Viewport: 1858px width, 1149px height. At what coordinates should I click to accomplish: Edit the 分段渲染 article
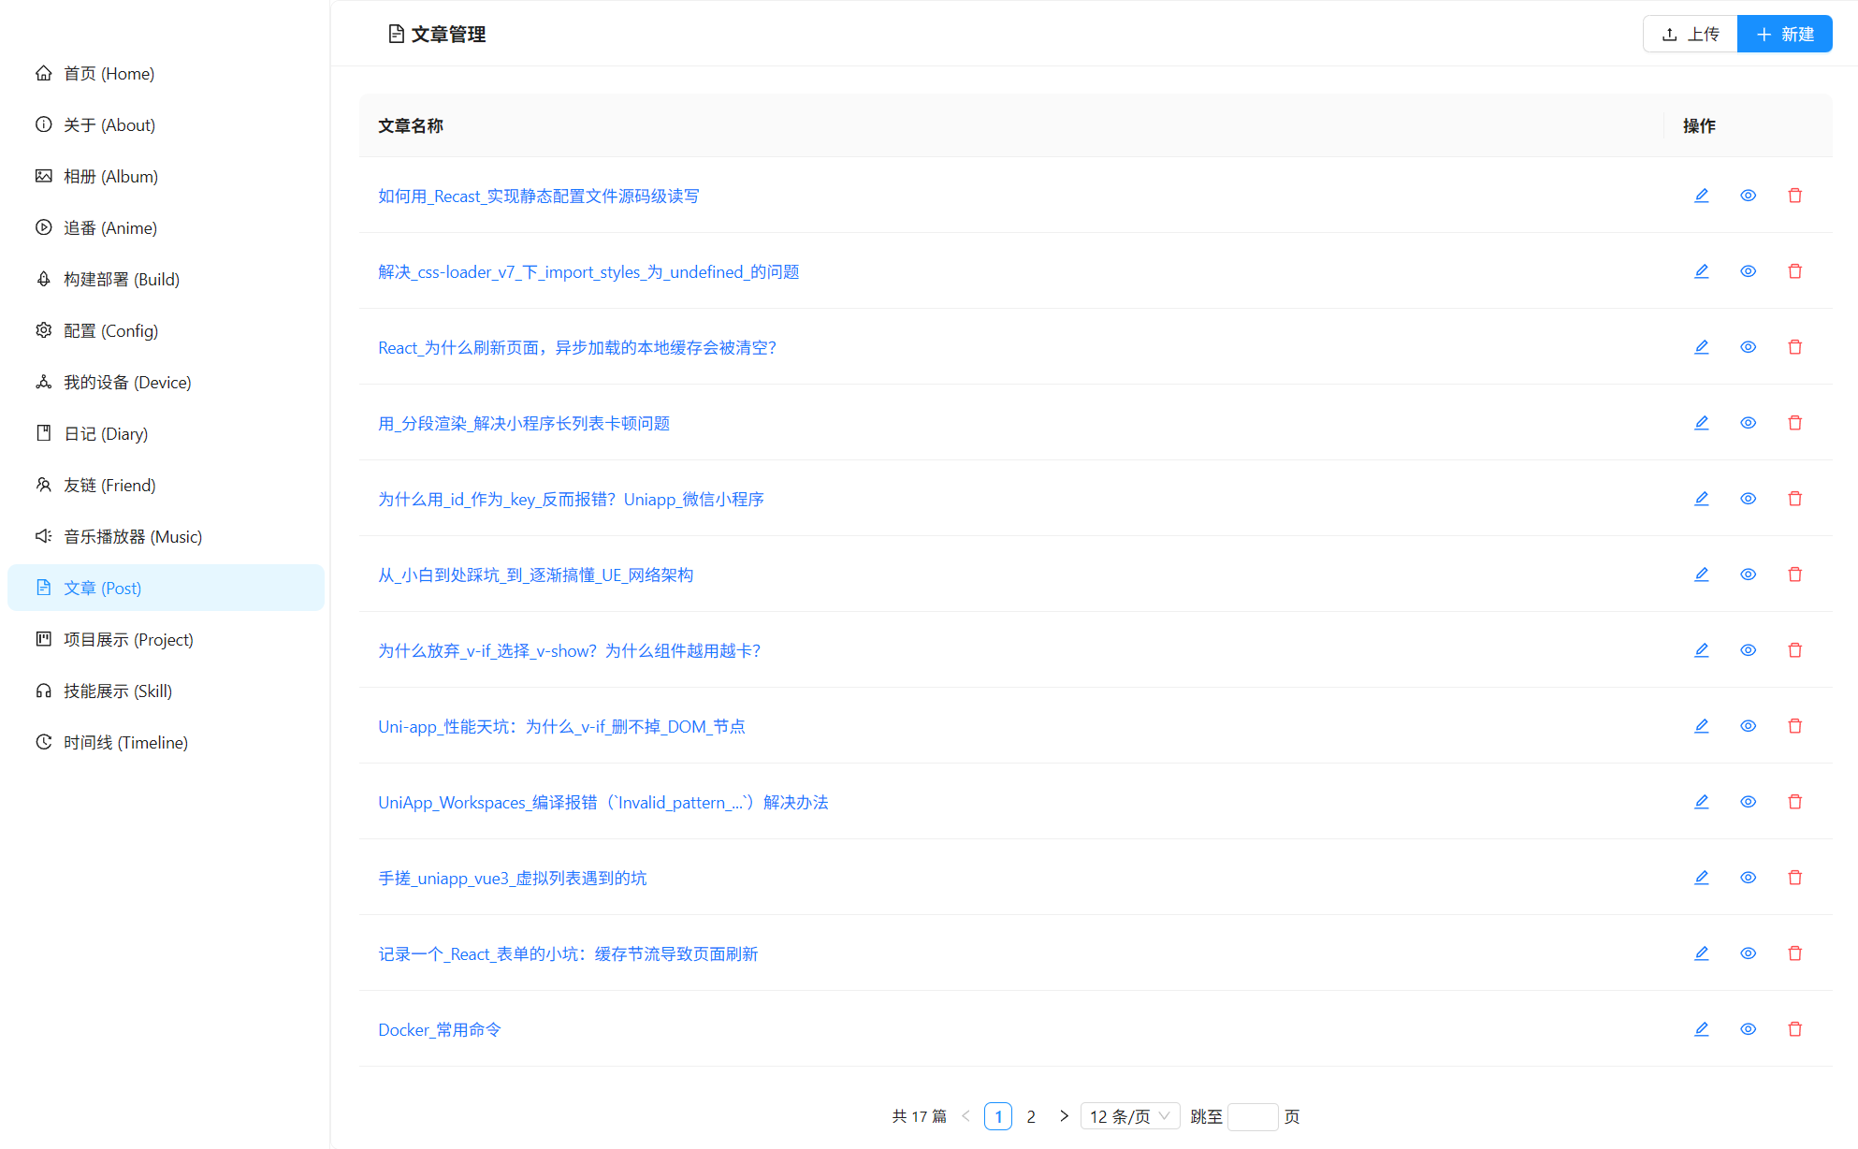click(x=1701, y=423)
